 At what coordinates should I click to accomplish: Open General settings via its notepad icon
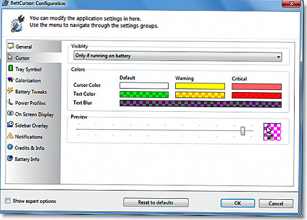click(11, 46)
